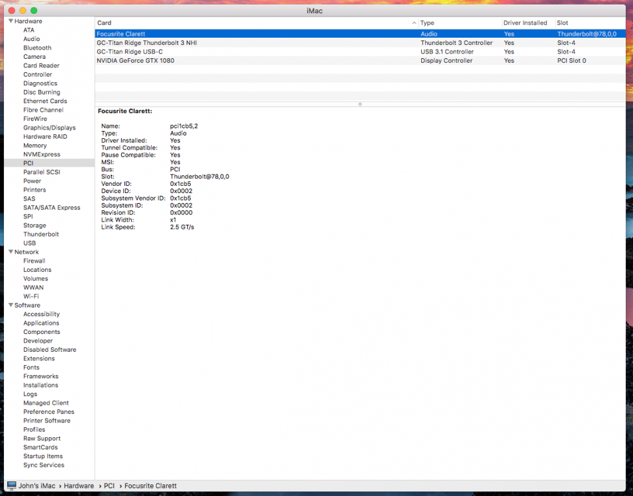Select NVIDIA GeForce GTX 1080 row
This screenshot has width=633, height=496.
(360, 60)
